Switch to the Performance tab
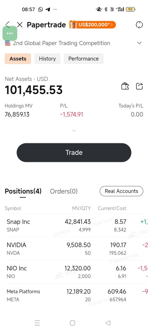Viewport: 148px width, 332px height. 83,58
